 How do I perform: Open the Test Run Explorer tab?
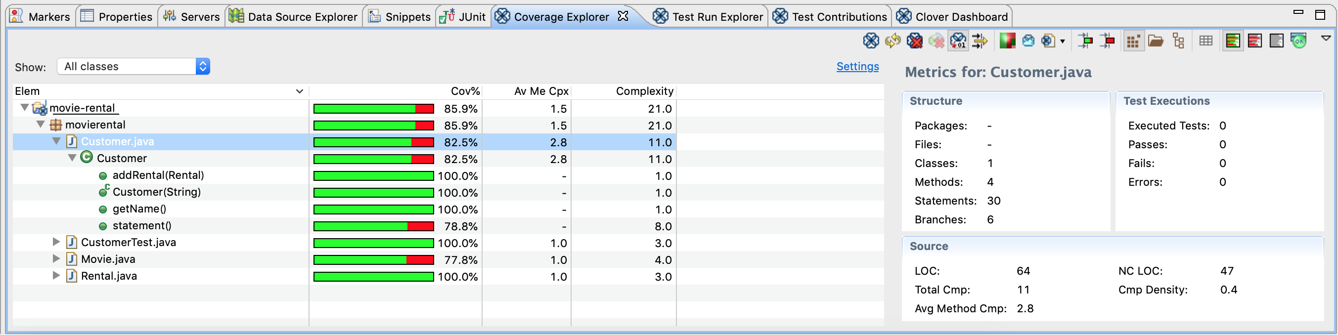click(708, 17)
